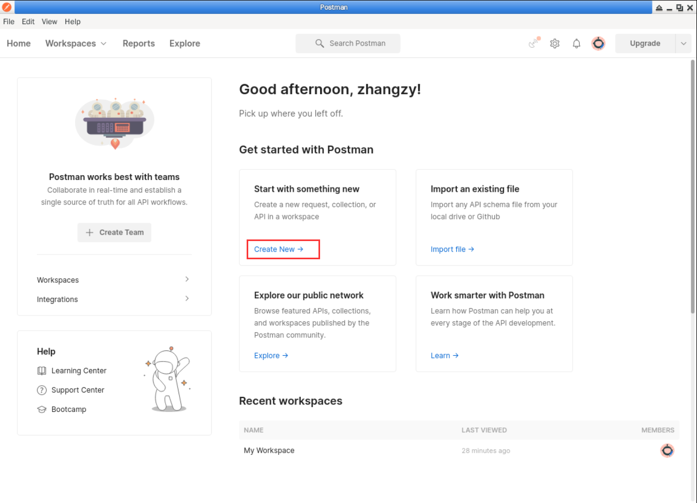Screen dimensions: 697x503
Task: Open the File menu
Action: (9, 21)
